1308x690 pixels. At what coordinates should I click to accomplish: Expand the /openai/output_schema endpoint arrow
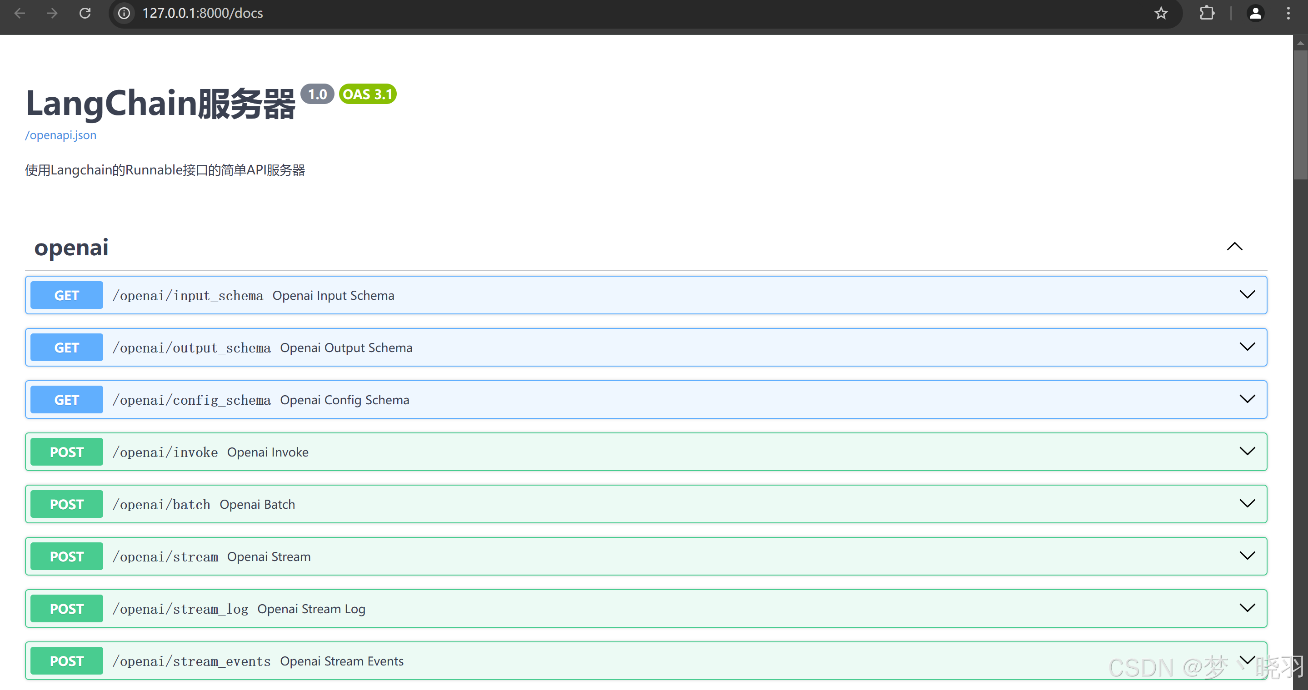tap(1247, 347)
